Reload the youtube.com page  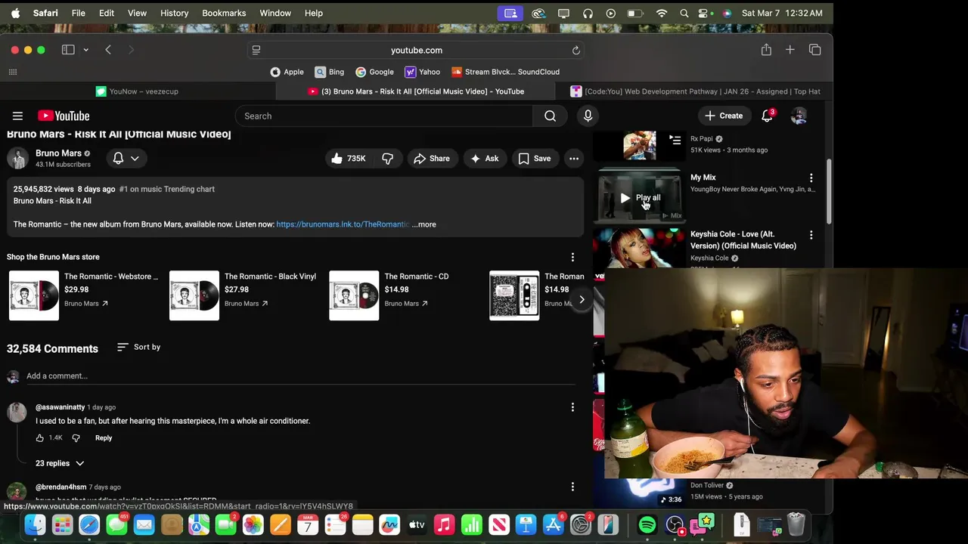coord(576,50)
